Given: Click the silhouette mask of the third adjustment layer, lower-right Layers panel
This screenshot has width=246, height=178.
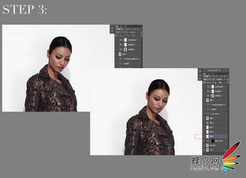Looking at the screenshot, I should point(213,96).
